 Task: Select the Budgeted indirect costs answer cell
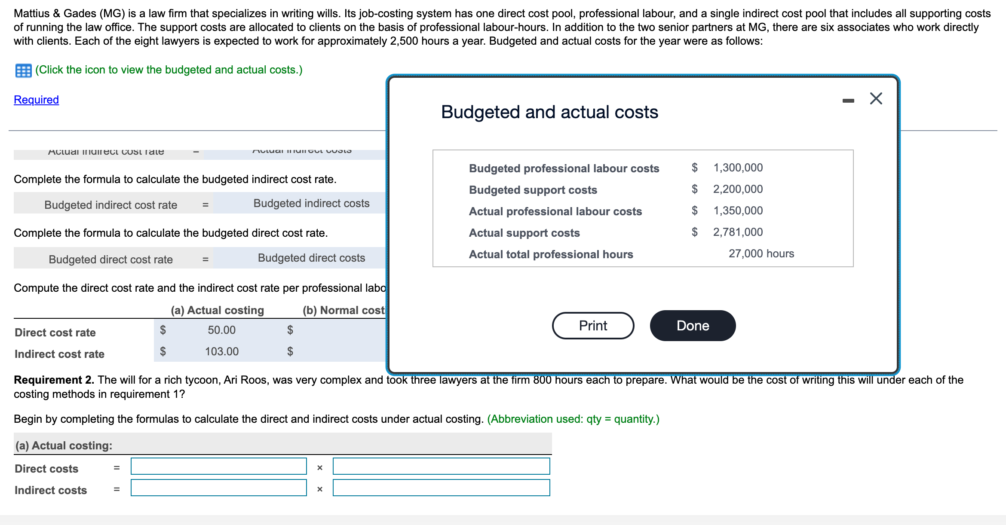[311, 203]
